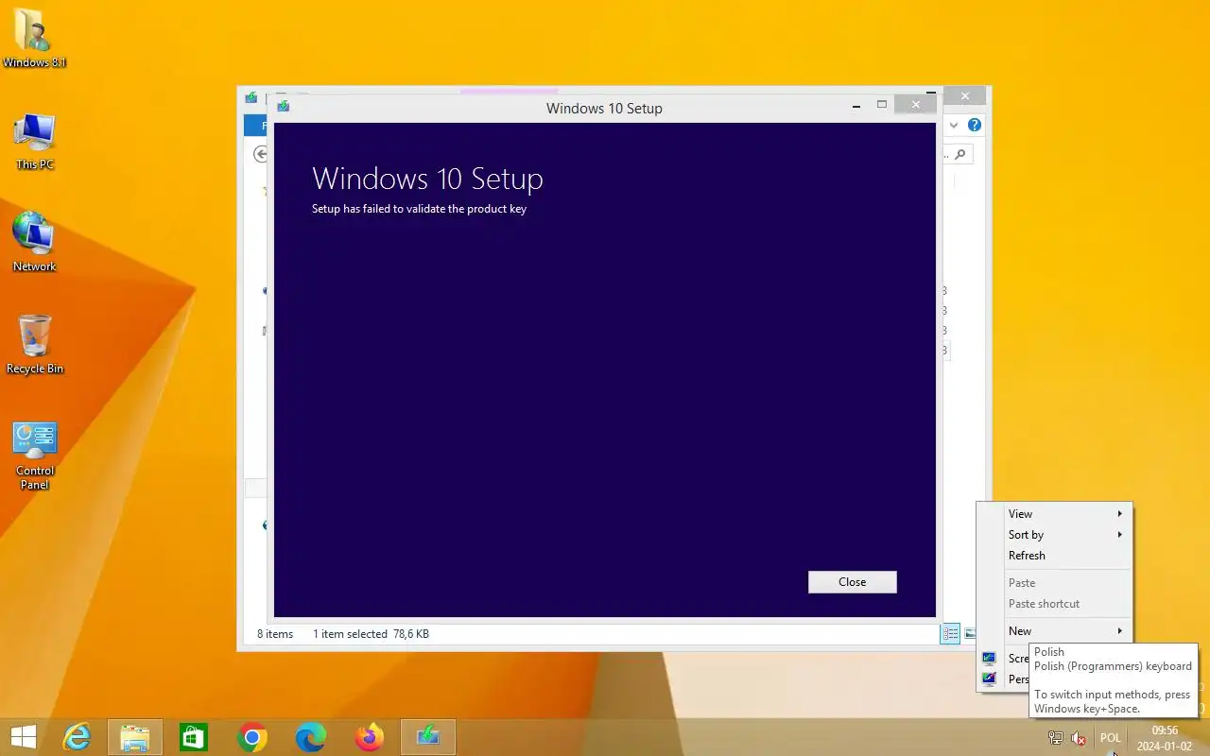Click the Personalize context menu icon
Image resolution: width=1210 pixels, height=756 pixels.
(989, 679)
